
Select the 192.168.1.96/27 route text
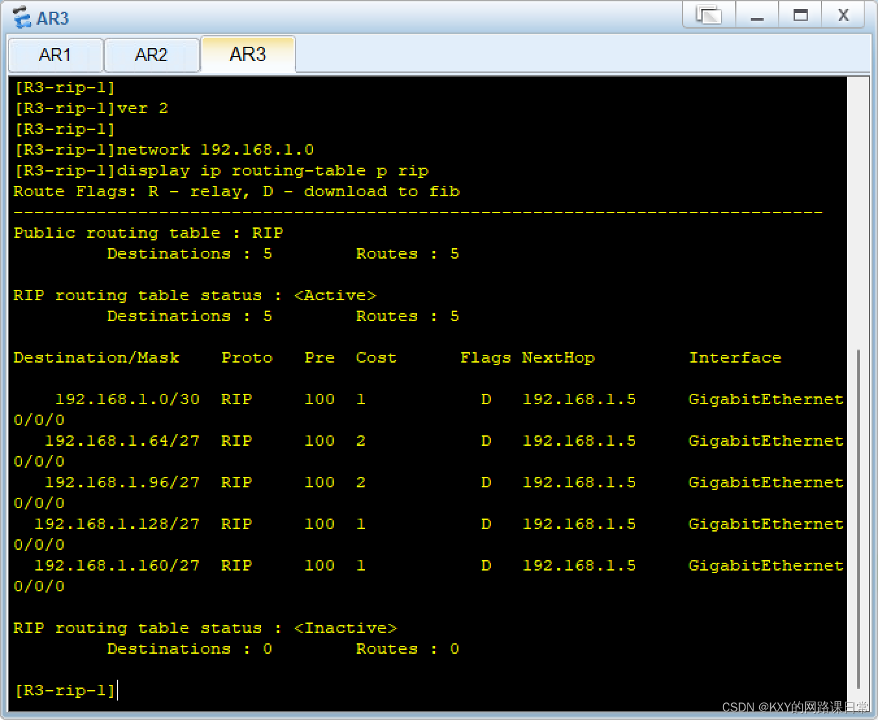(122, 482)
